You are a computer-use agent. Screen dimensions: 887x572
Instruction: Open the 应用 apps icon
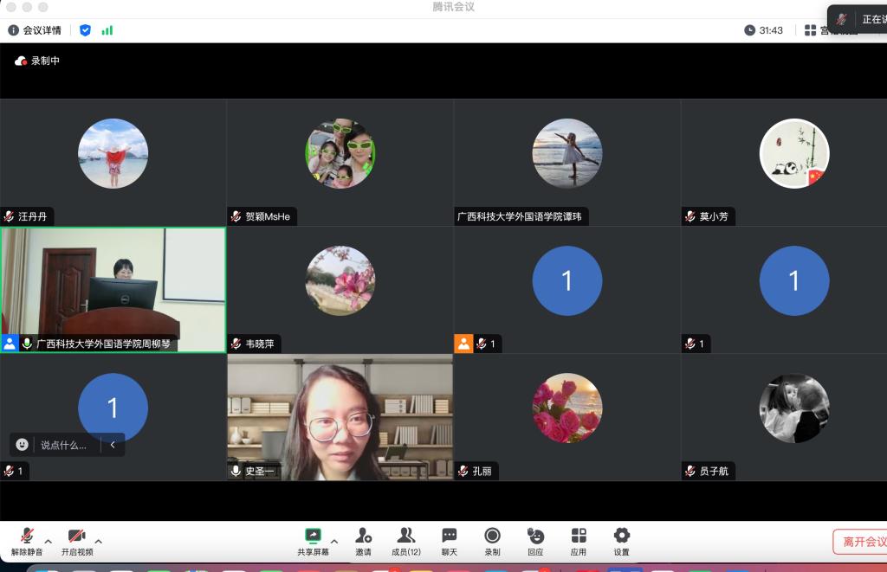(x=579, y=540)
